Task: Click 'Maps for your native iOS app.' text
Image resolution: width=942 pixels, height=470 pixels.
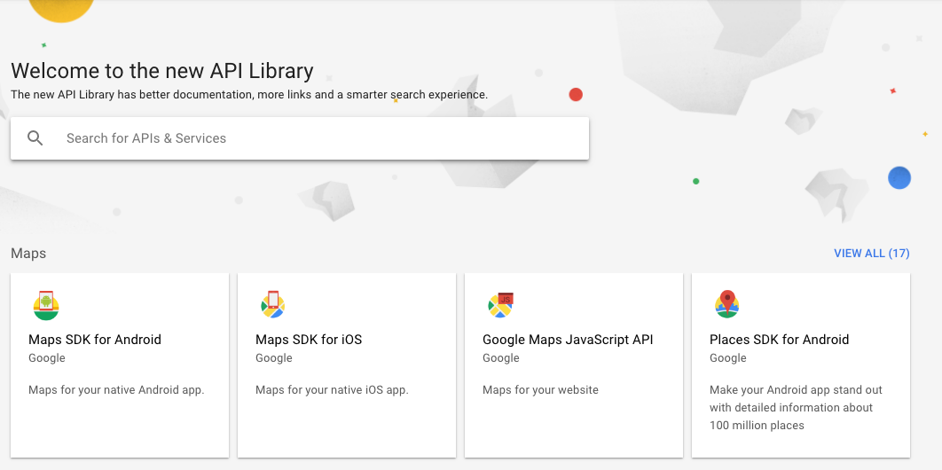Action: (333, 390)
